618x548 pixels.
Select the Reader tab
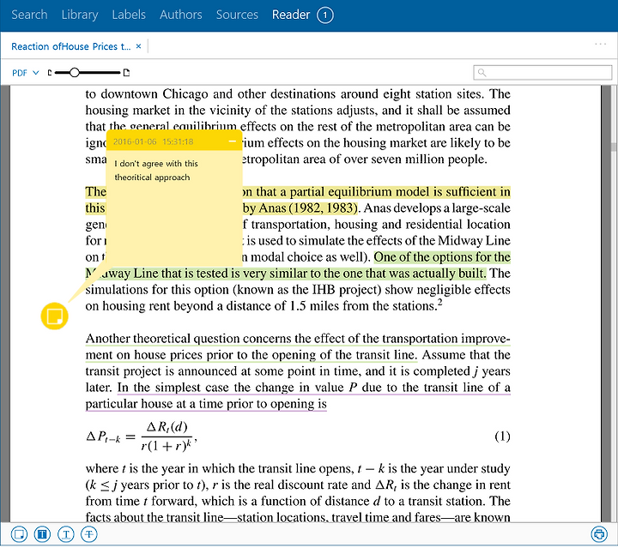[x=291, y=15]
